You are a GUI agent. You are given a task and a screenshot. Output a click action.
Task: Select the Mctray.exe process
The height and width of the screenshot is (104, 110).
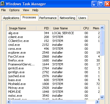53,88
